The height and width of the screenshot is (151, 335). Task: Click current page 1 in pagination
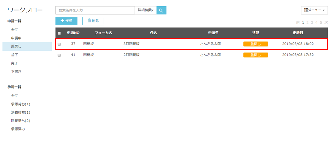tap(303, 22)
